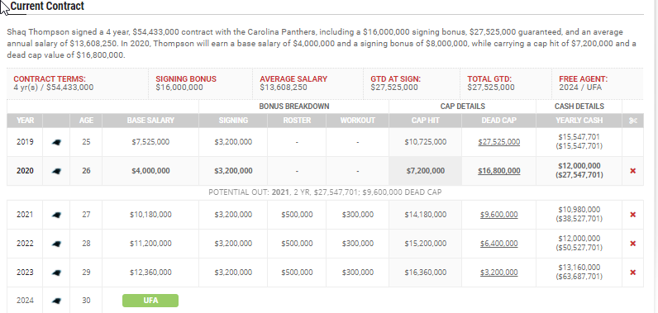Click the Panthers logo in 2024 row
This screenshot has height=313, width=658.
point(56,301)
